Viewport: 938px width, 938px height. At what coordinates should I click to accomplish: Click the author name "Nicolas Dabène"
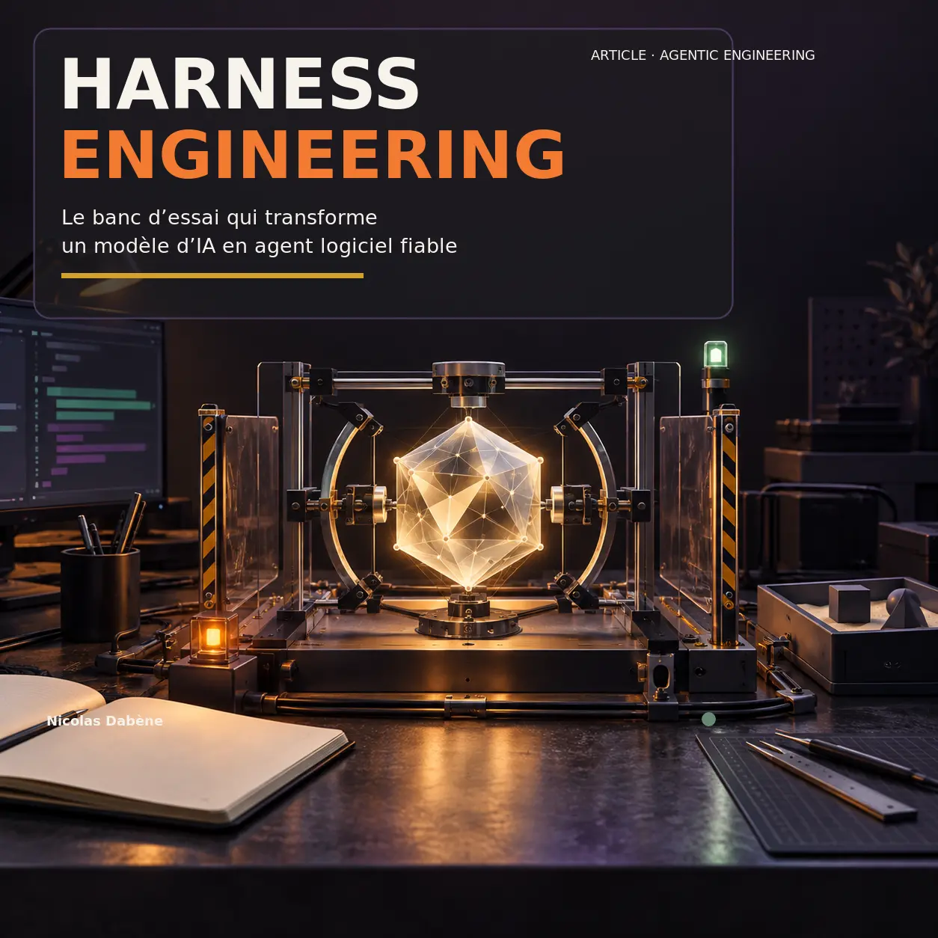coord(105,721)
